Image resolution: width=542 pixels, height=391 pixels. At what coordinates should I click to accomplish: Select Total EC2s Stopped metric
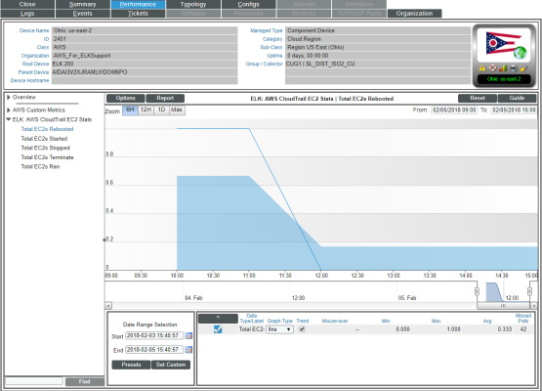[46, 148]
